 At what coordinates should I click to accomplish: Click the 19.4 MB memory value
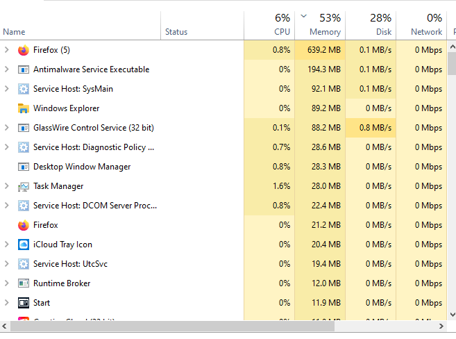(326, 264)
